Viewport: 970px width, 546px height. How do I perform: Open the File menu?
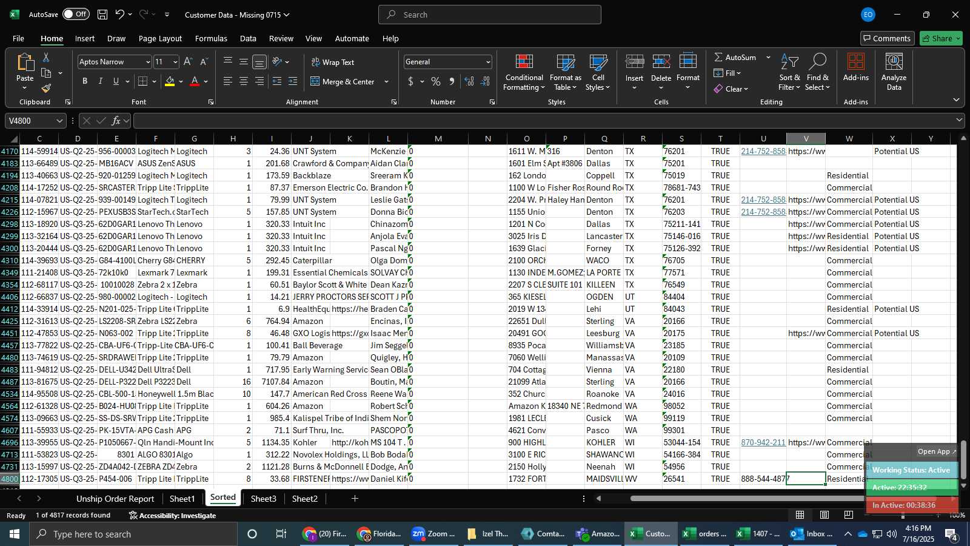point(19,38)
